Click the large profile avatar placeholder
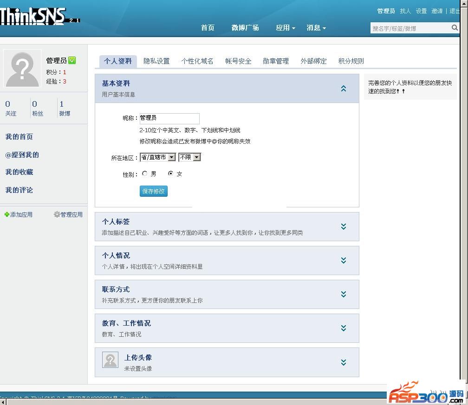Screen dimensions: 468x405 click(x=22, y=69)
